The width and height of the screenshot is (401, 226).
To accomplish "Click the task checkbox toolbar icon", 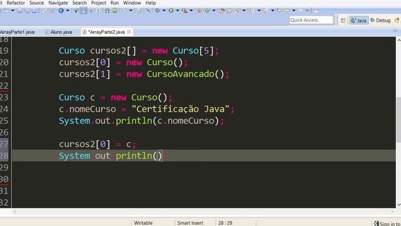I will pyautogui.click(x=124, y=11).
